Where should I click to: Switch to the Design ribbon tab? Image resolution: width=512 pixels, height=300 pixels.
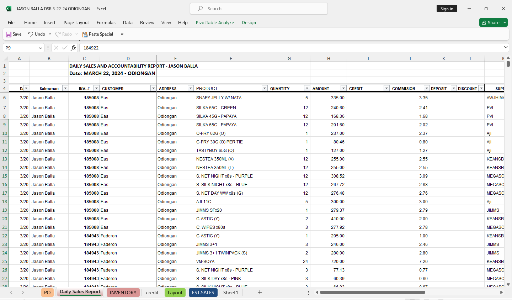pos(249,22)
